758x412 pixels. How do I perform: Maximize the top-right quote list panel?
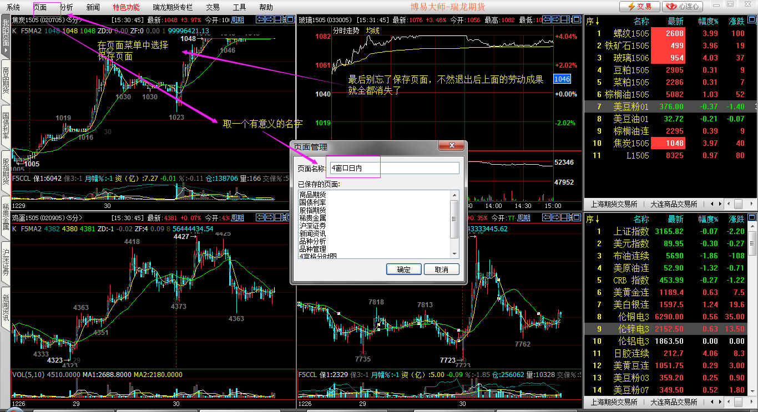[753, 20]
